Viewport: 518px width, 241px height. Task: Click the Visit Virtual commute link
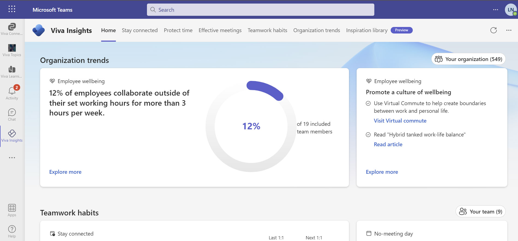[400, 121]
